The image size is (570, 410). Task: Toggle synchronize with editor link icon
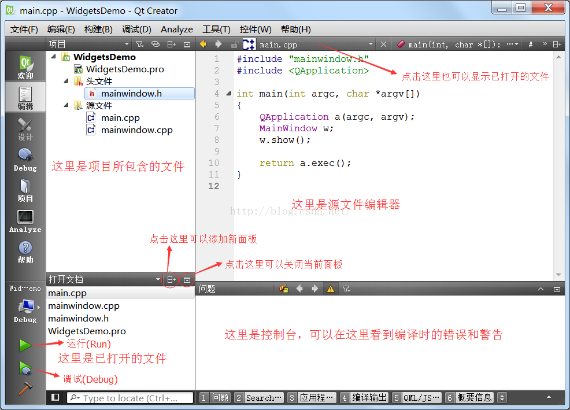[x=156, y=45]
